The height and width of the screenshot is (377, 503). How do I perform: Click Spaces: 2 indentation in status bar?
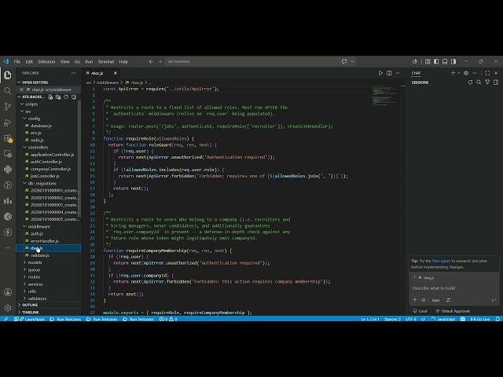(392, 319)
